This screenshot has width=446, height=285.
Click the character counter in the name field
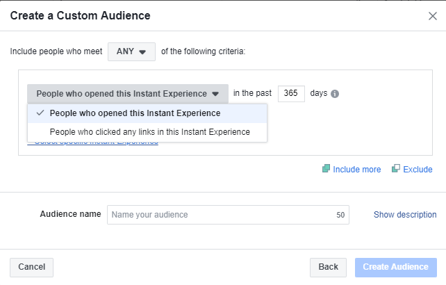[340, 215]
